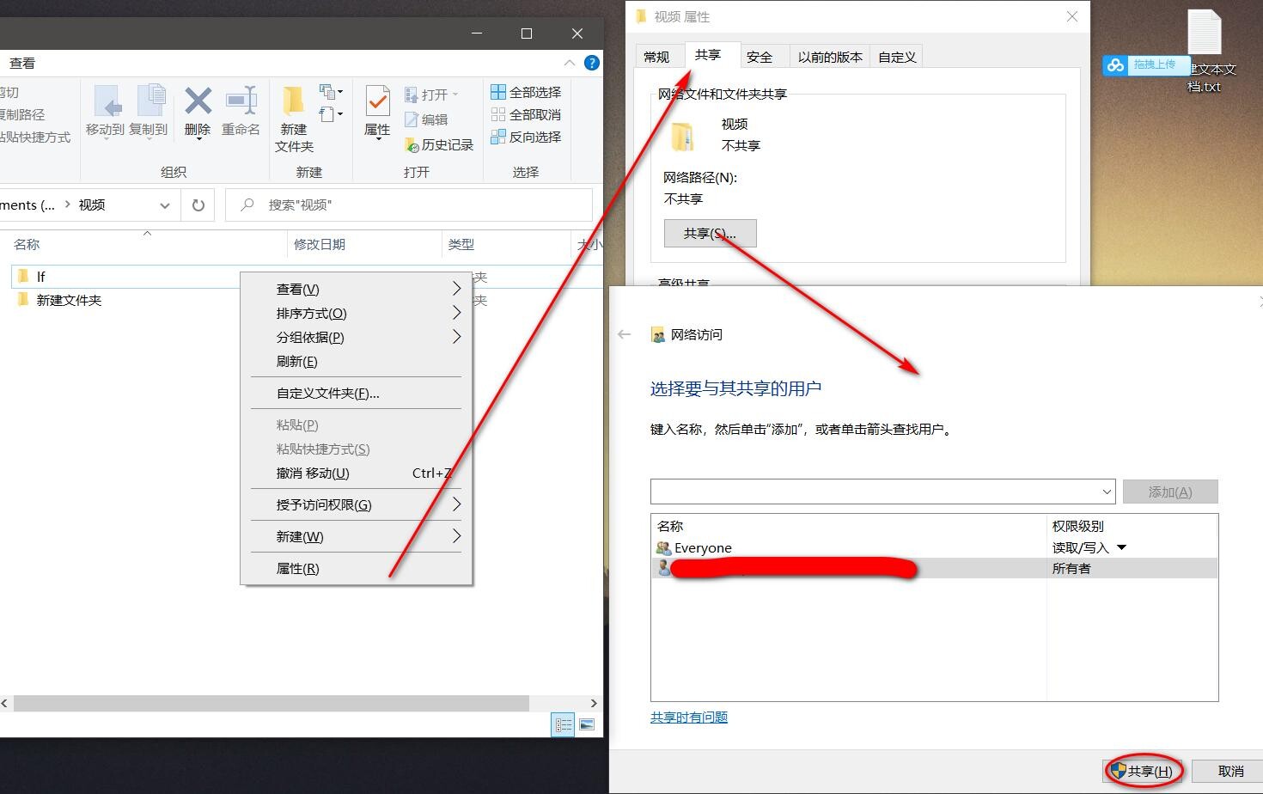Open the blue help question mark icon
The height and width of the screenshot is (794, 1263).
591,63
